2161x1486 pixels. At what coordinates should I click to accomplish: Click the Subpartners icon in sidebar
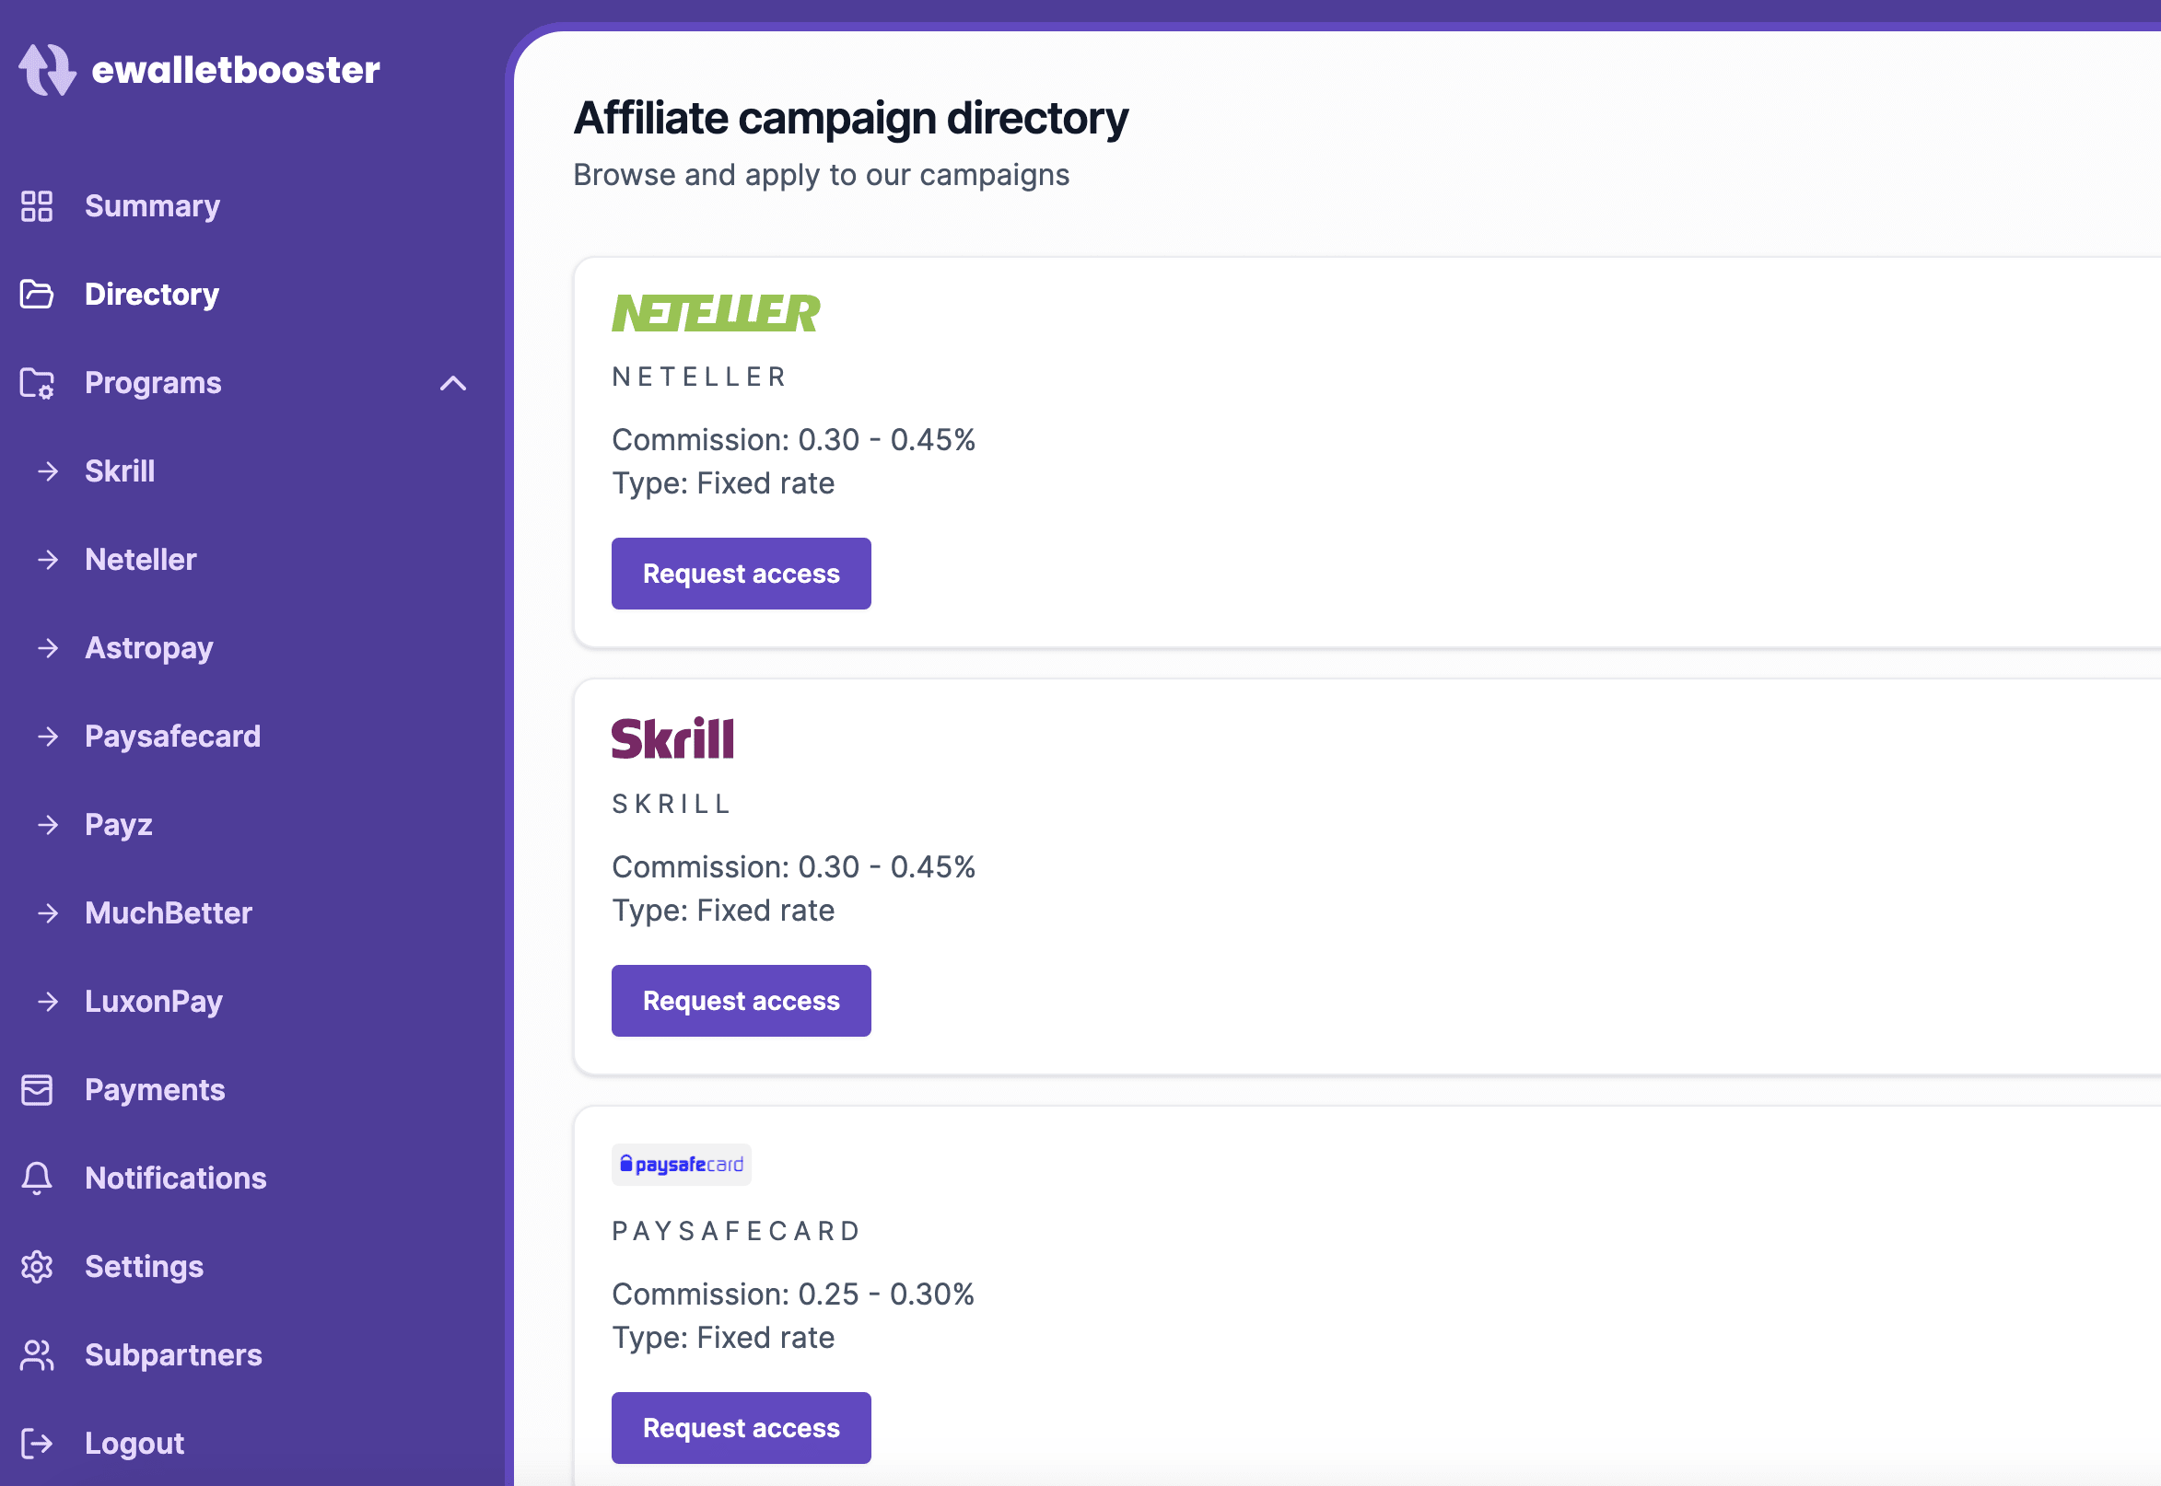(38, 1353)
